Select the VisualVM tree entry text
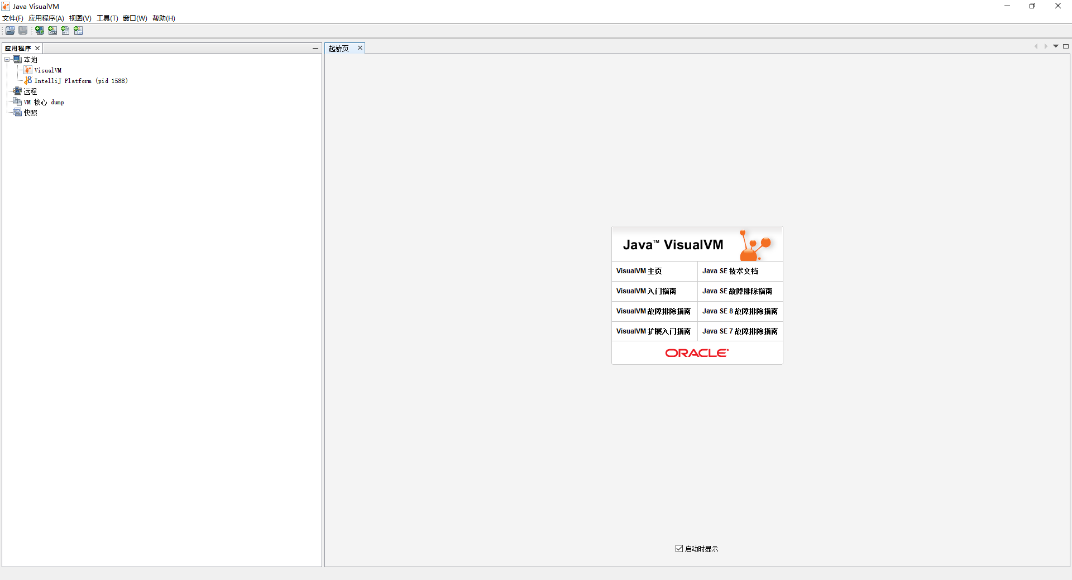The width and height of the screenshot is (1072, 580). pyautogui.click(x=48, y=70)
